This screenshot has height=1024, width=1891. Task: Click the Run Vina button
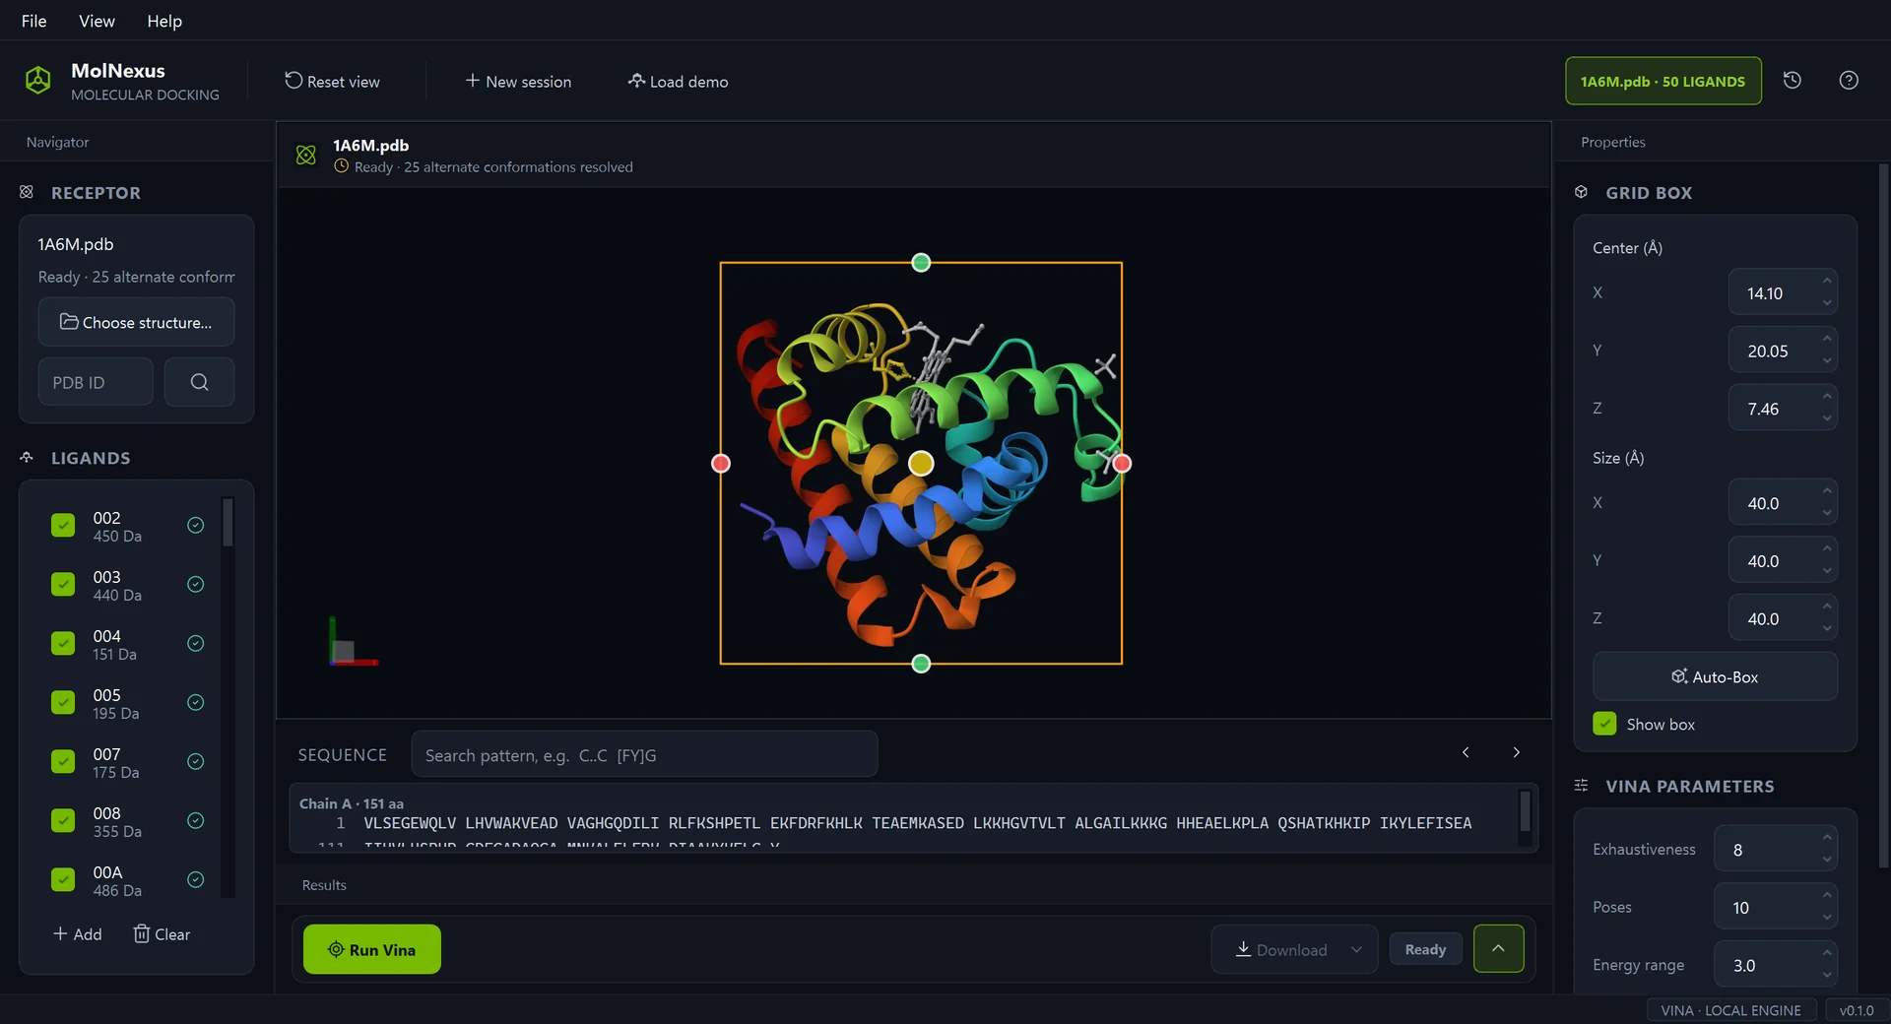[372, 949]
